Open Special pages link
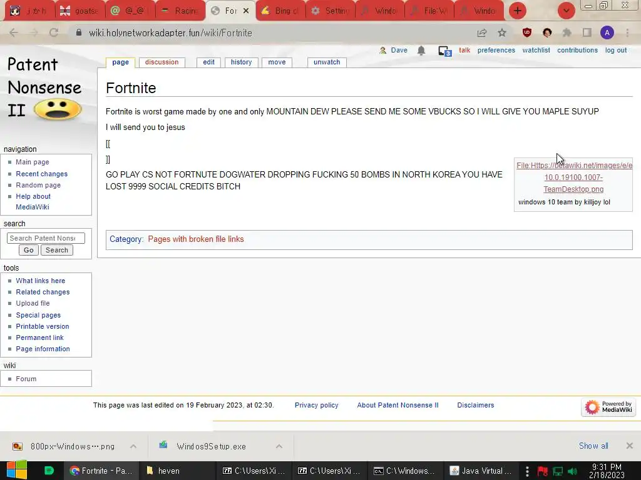The width and height of the screenshot is (641, 480). click(38, 315)
